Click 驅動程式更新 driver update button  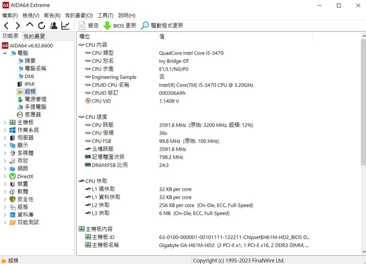[x=162, y=25]
